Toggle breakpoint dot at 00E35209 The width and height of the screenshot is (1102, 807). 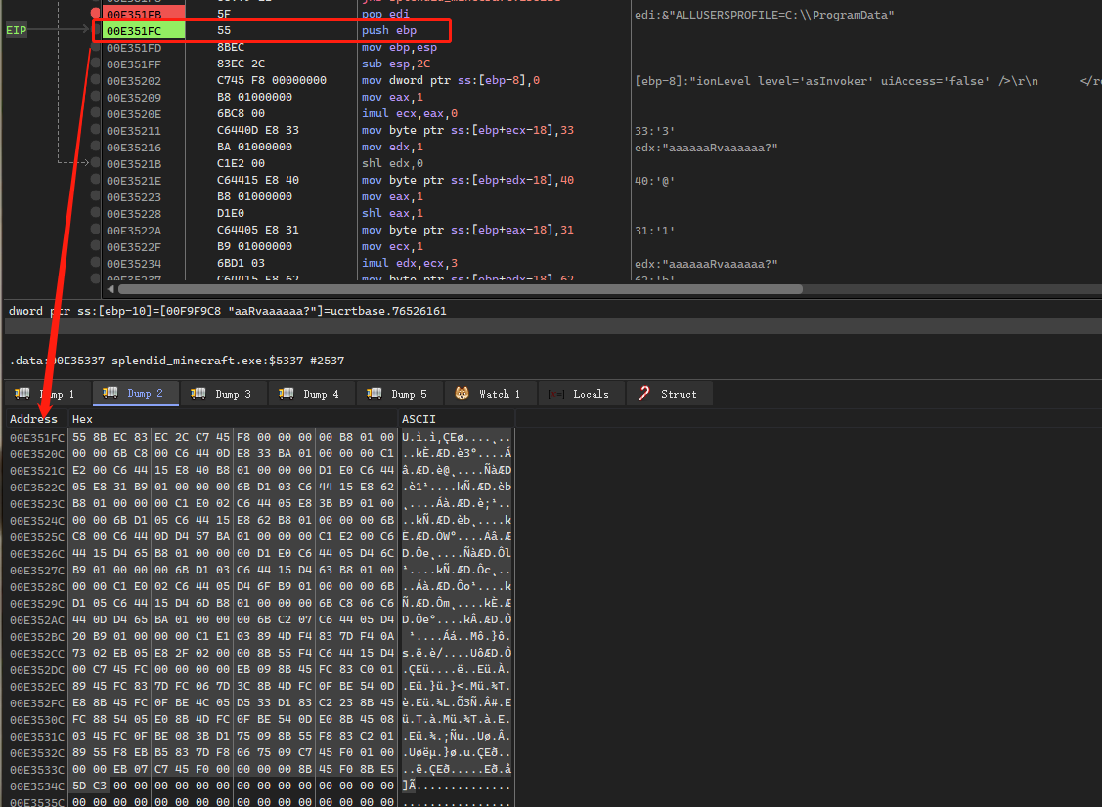click(x=96, y=97)
